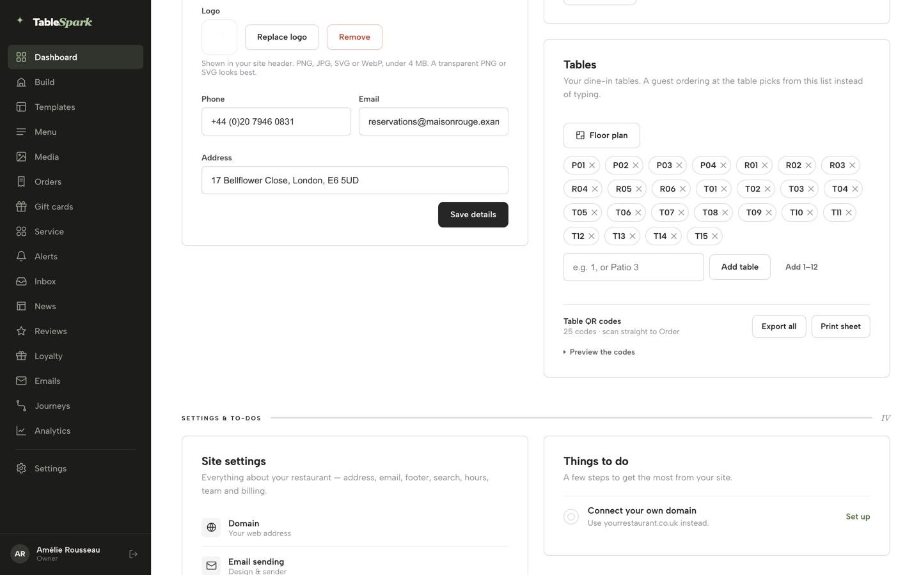Remove table R03 with its X icon

(x=852, y=165)
